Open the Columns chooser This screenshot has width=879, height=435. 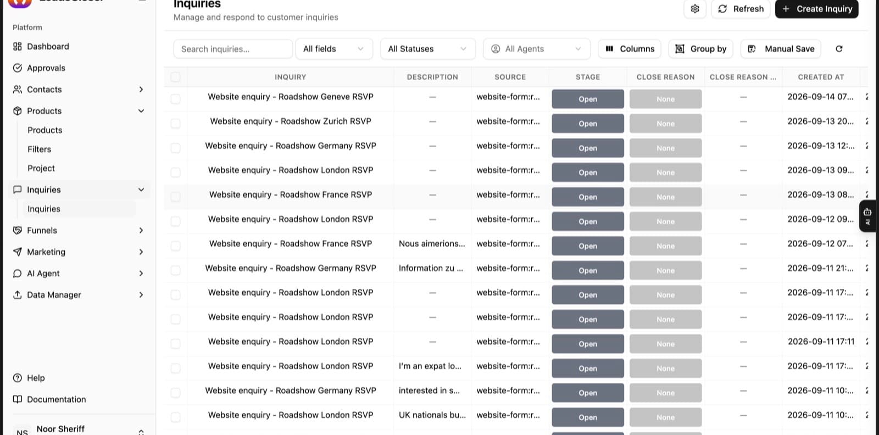coord(630,49)
